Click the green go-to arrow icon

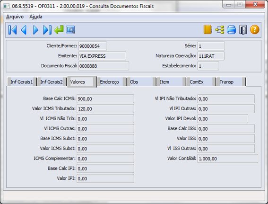[59, 30]
